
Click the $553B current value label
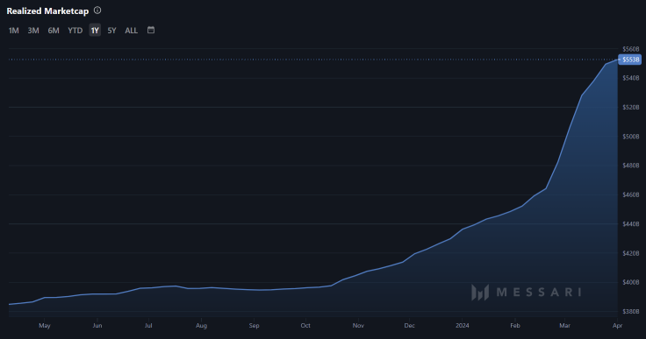[630, 60]
